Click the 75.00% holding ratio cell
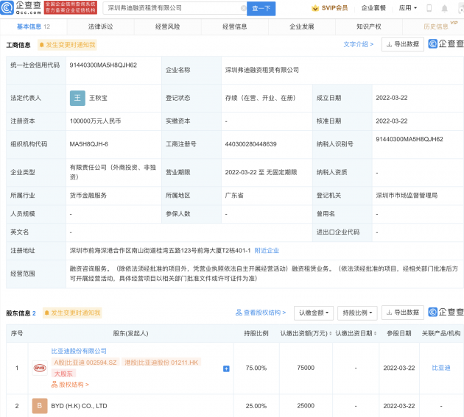 tap(256, 368)
